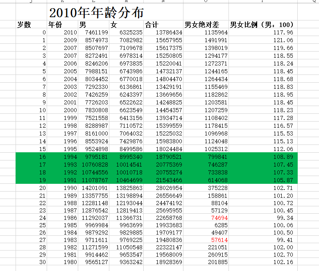
Task: Select year cell 2009
Action: coord(70,40)
